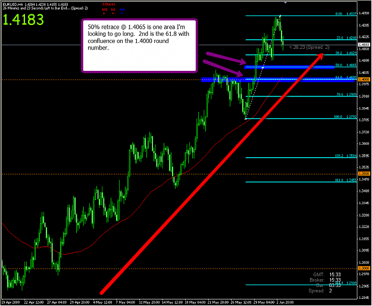Click the chart shift triangle on the top edge
This screenshot has width=372, height=306.
[x=286, y=2]
